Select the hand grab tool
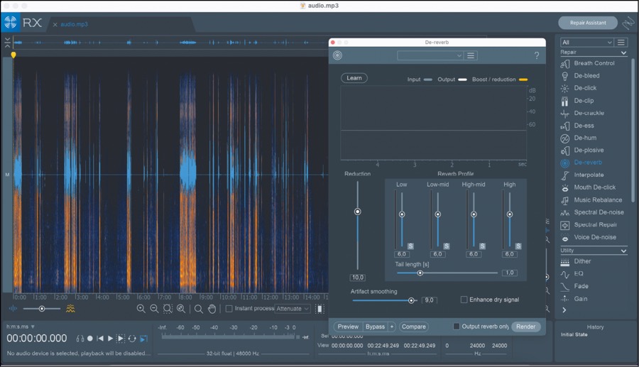Screen dimensions: 639x367 [212, 309]
